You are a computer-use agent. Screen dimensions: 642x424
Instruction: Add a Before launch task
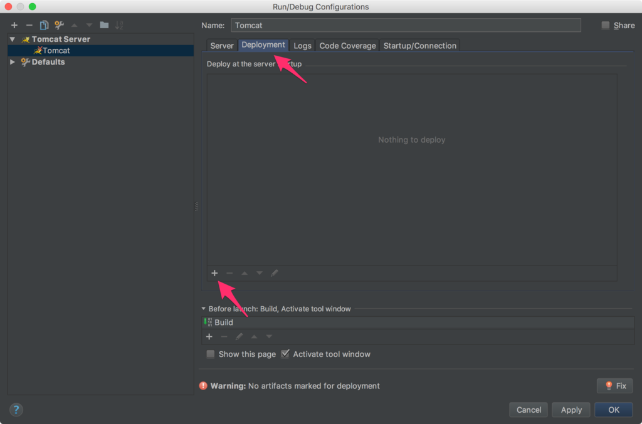(x=209, y=336)
